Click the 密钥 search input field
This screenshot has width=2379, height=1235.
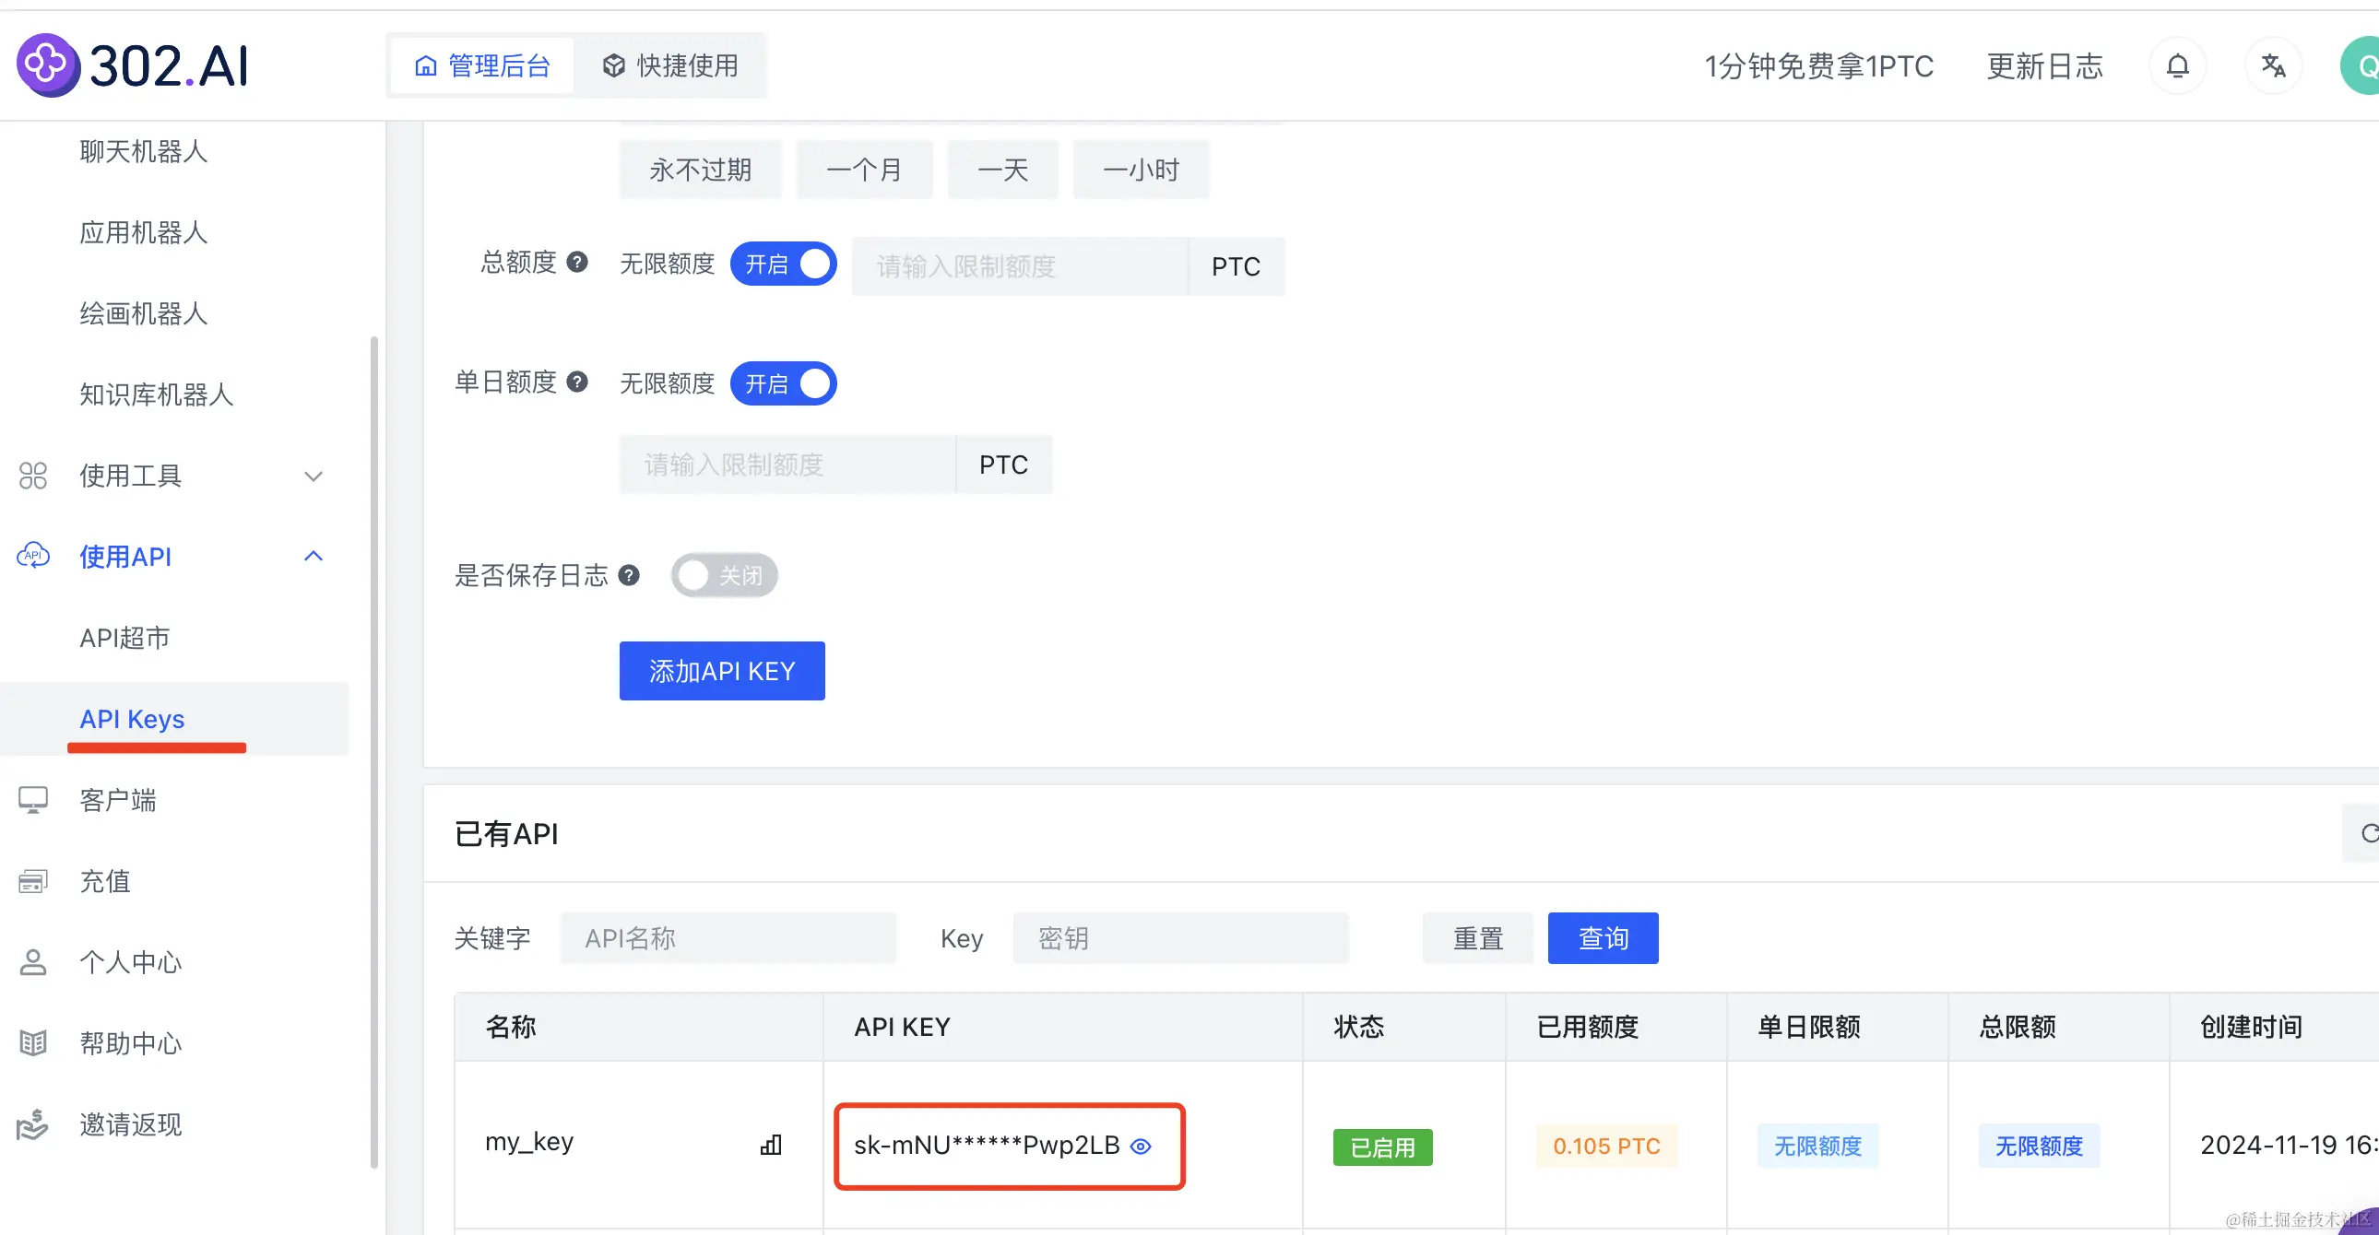tap(1180, 938)
